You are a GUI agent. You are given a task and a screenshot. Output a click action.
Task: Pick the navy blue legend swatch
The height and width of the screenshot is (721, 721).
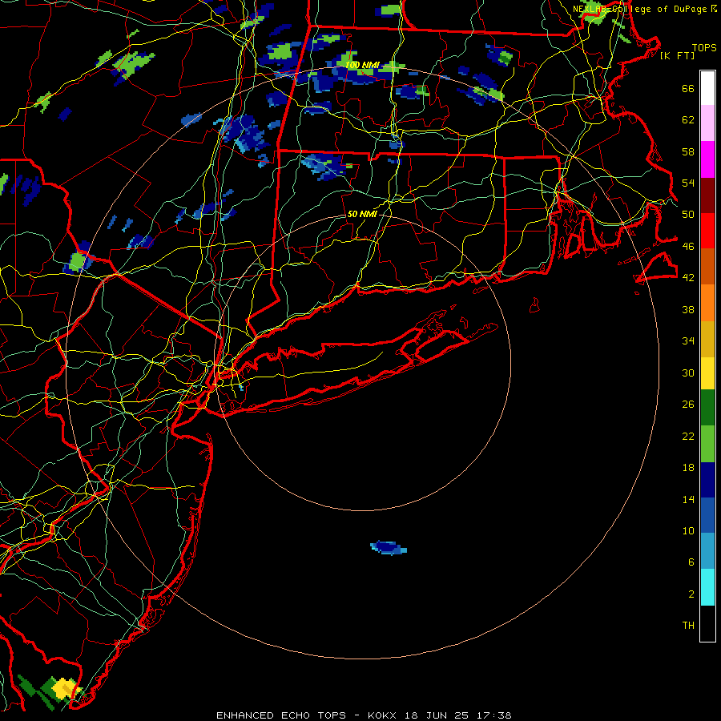pyautogui.click(x=707, y=480)
